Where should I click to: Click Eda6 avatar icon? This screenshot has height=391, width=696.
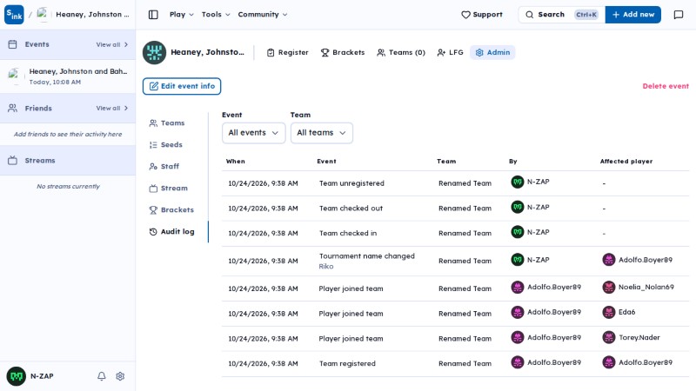pos(608,312)
